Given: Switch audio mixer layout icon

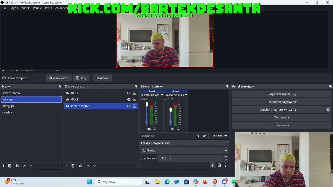Looking at the screenshot, I should tap(197, 136).
